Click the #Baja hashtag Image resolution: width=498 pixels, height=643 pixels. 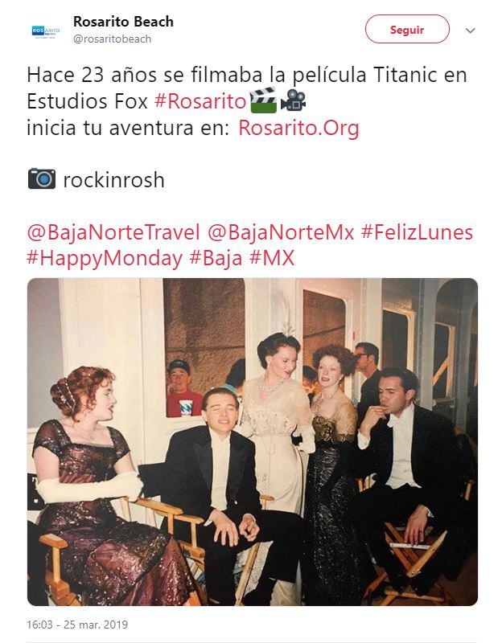pos(216,259)
